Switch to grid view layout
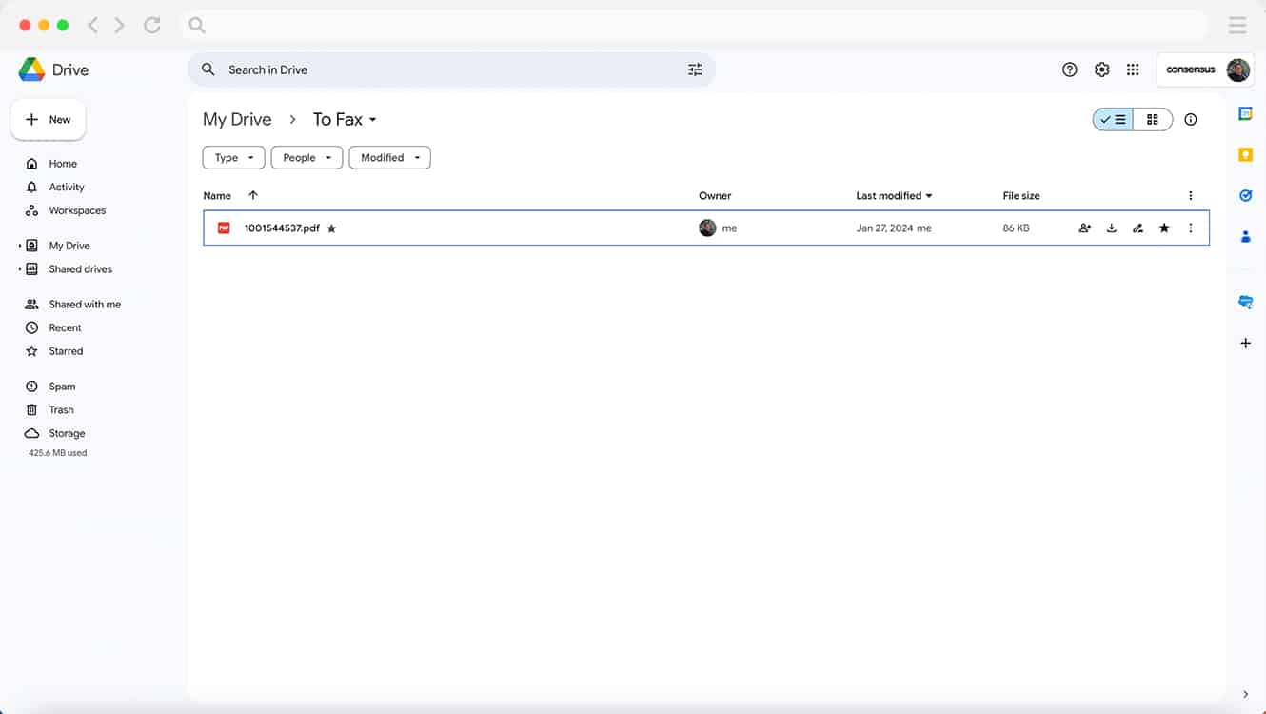This screenshot has height=714, width=1266. tap(1153, 119)
